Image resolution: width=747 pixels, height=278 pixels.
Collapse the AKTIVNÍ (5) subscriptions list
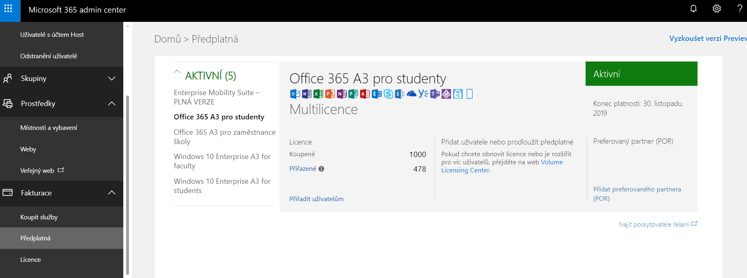(177, 72)
